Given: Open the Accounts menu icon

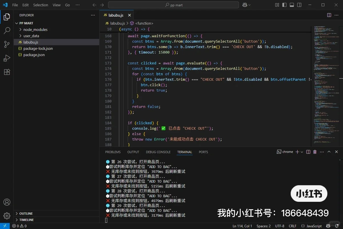Looking at the screenshot, I should tap(7, 202).
